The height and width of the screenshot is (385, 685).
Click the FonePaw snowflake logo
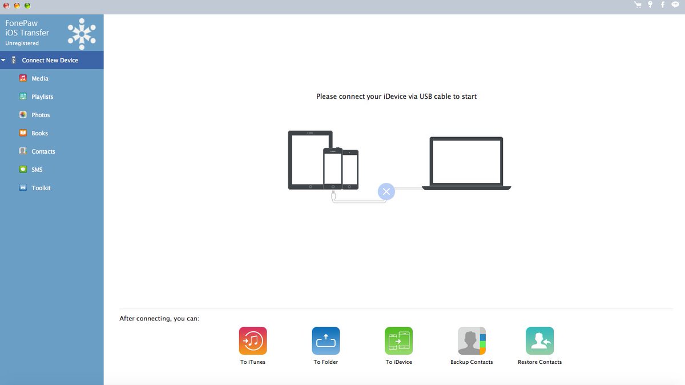click(x=82, y=33)
